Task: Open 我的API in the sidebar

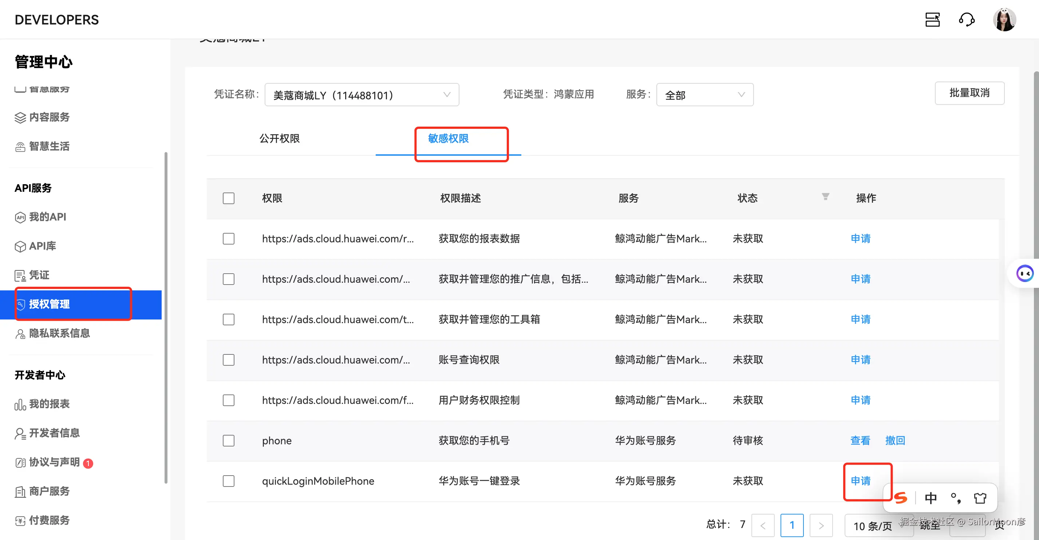Action: (47, 217)
